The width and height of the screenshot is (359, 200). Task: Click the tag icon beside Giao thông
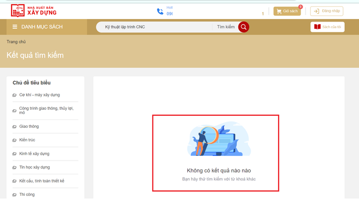point(14,127)
